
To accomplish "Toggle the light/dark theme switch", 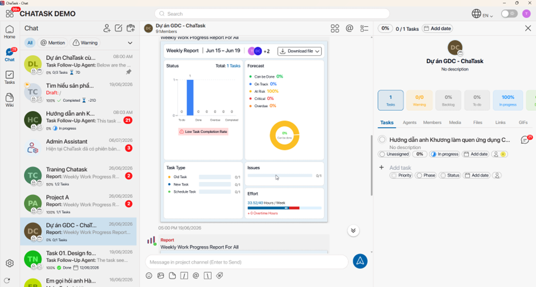I will click(509, 14).
